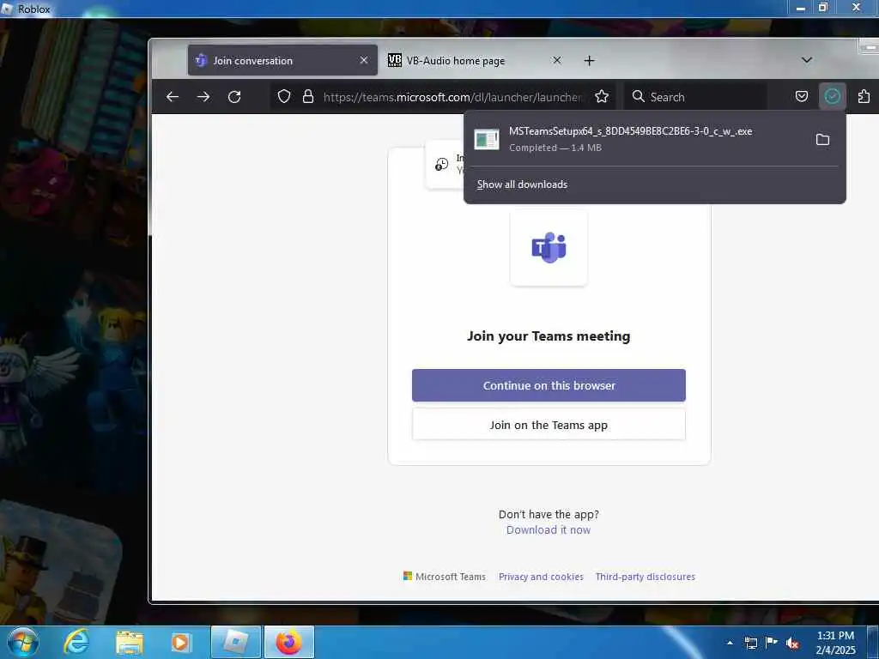This screenshot has height=659, width=879.
Task: Open the Extensions puzzle icon
Action: coord(864,96)
